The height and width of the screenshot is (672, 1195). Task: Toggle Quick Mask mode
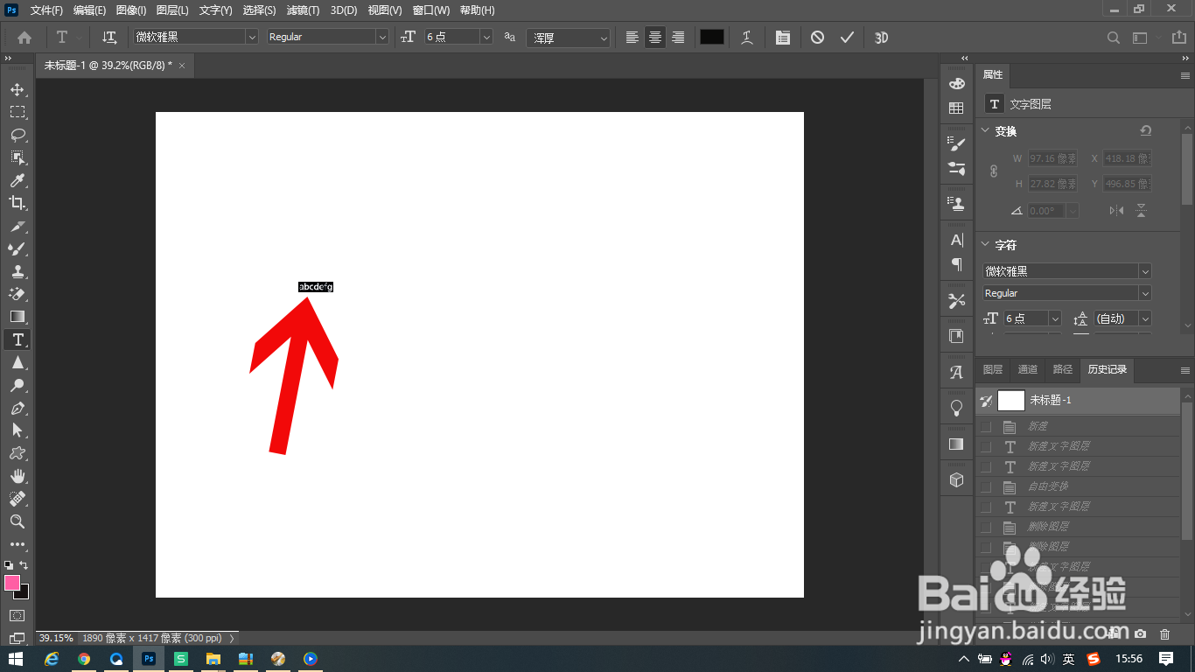(17, 616)
